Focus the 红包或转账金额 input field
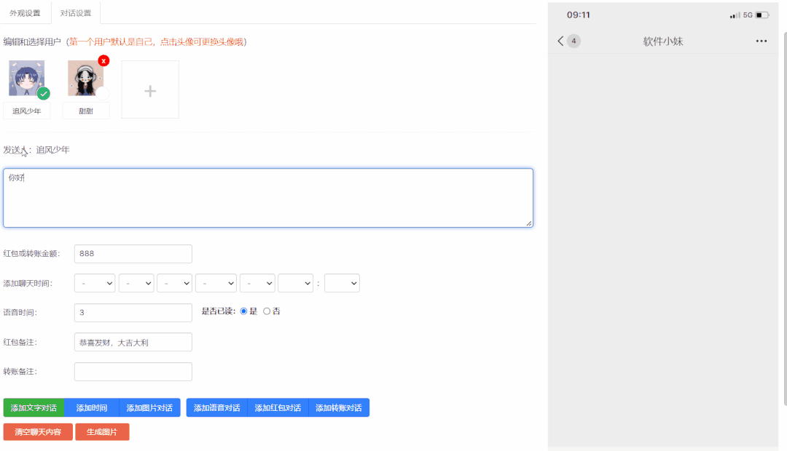 tap(133, 254)
